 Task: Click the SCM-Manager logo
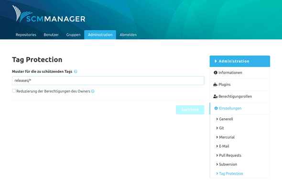49,14
